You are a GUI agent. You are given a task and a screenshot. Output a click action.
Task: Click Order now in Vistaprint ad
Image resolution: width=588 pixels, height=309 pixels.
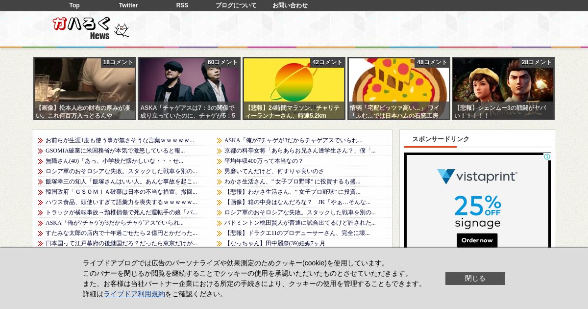(x=477, y=240)
